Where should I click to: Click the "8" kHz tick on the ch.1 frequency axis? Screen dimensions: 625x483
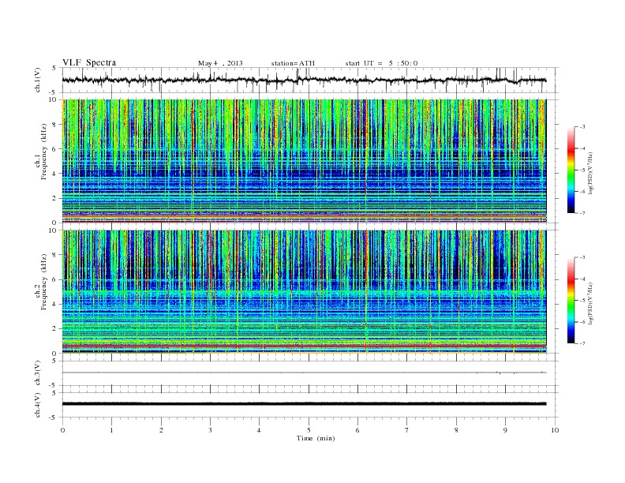point(54,125)
